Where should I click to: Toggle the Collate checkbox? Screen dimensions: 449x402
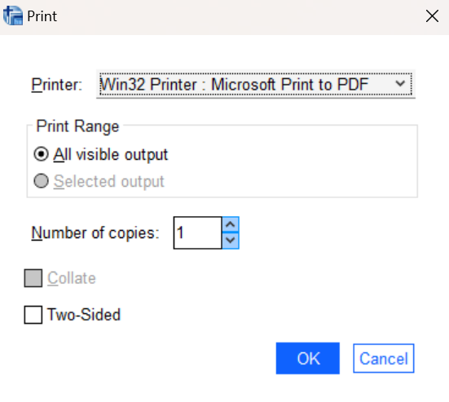coord(33,278)
